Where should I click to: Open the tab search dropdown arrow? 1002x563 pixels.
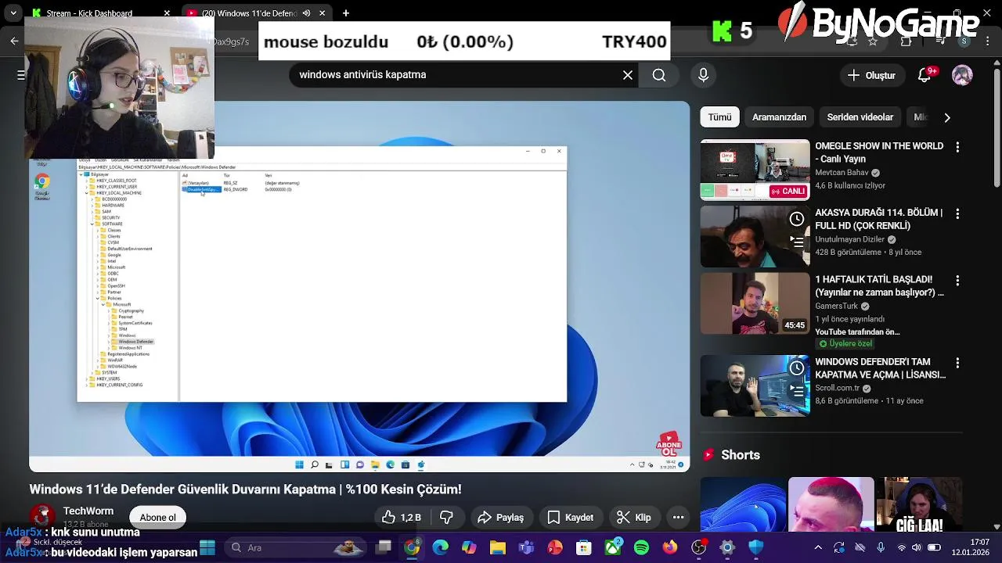(13, 13)
